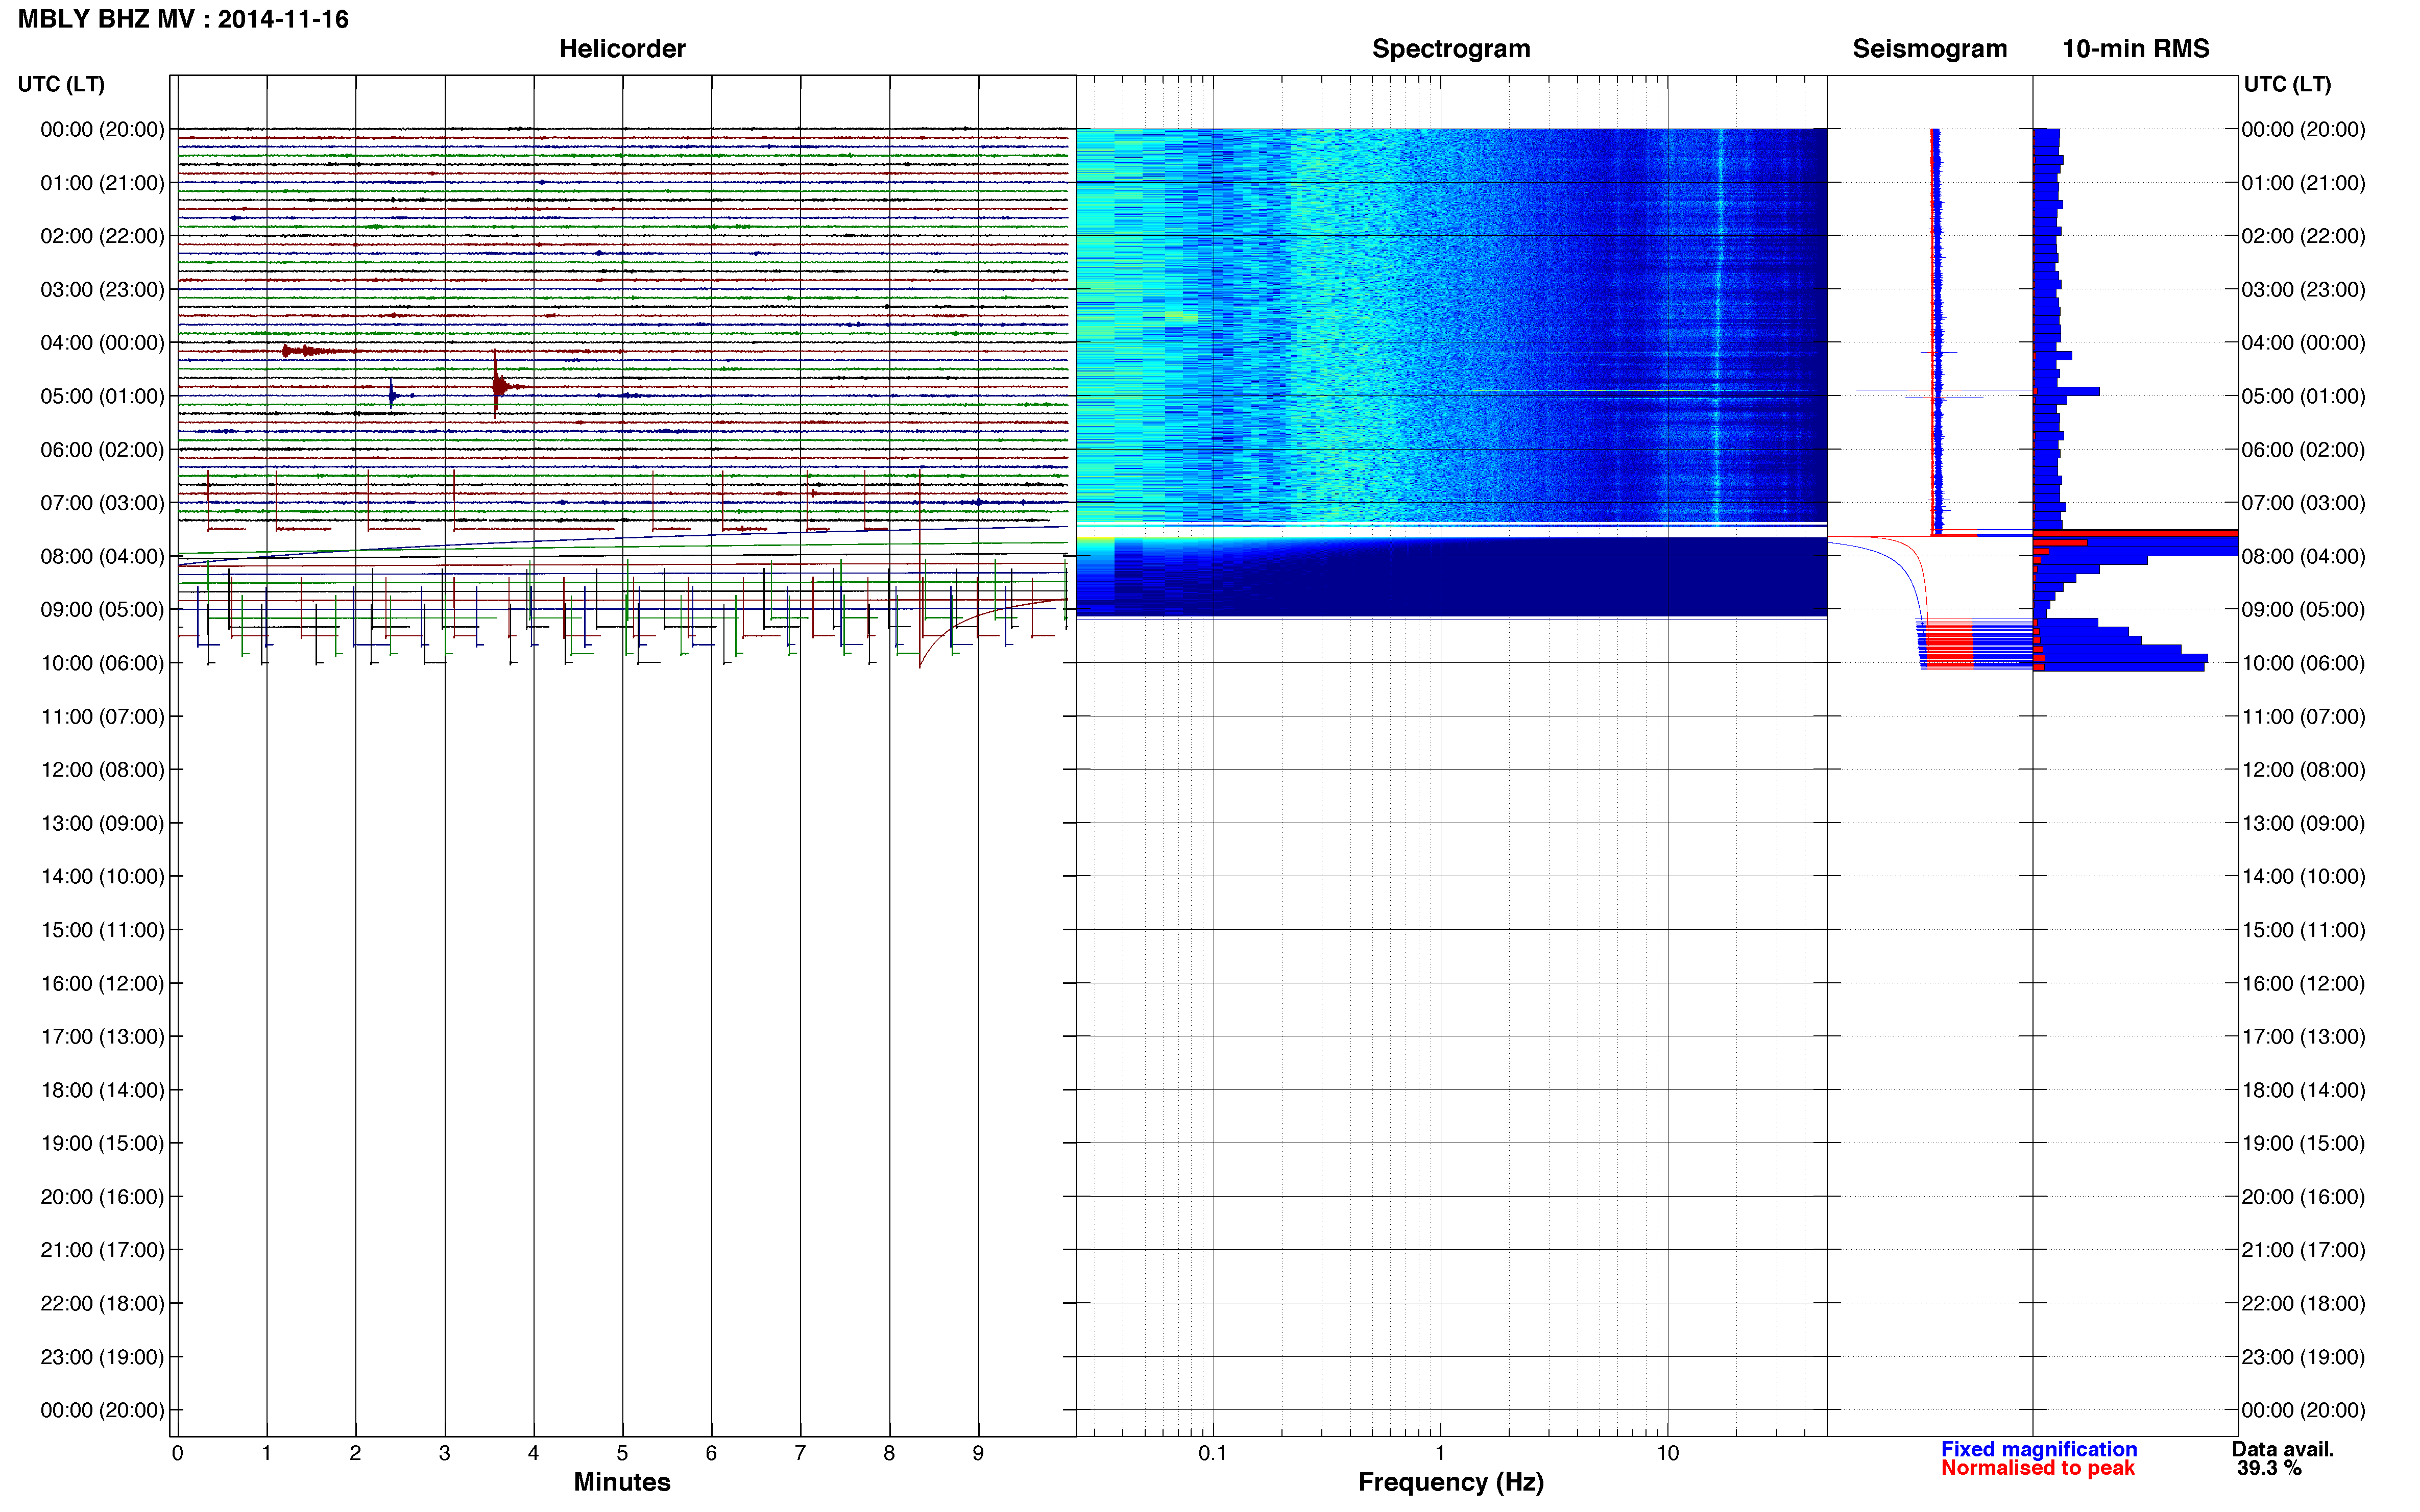
Task: Click left axis label '12:00 (08:00)'
Action: point(102,769)
